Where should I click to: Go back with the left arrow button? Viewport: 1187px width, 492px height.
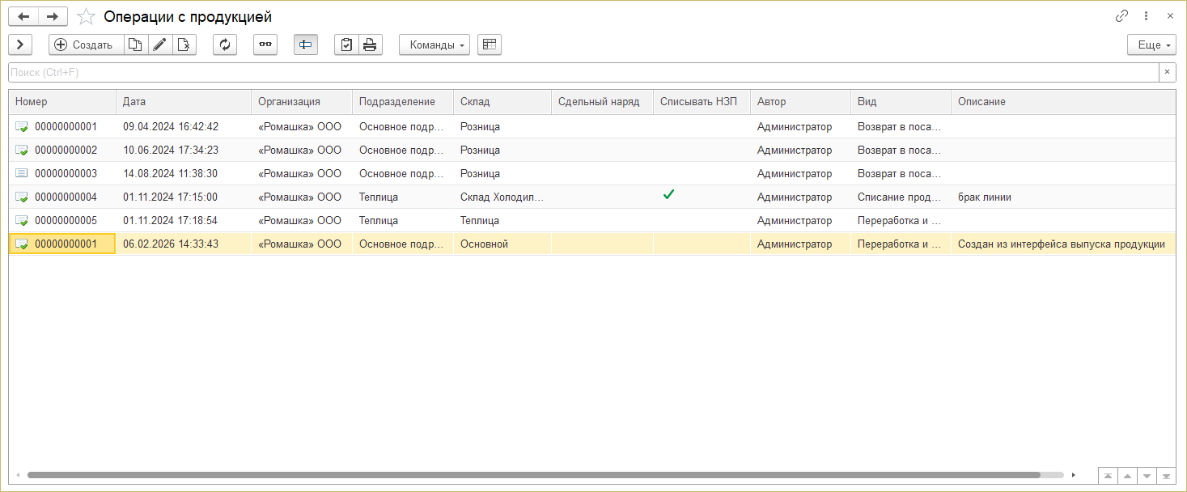23,17
